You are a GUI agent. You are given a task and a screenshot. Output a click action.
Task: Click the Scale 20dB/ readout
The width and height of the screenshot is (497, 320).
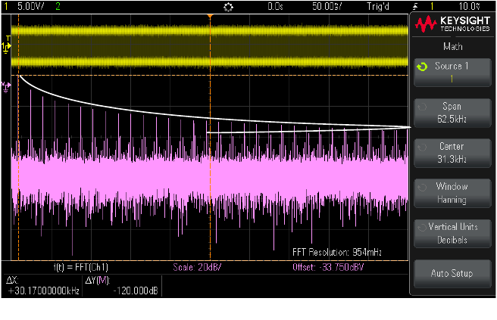click(197, 268)
